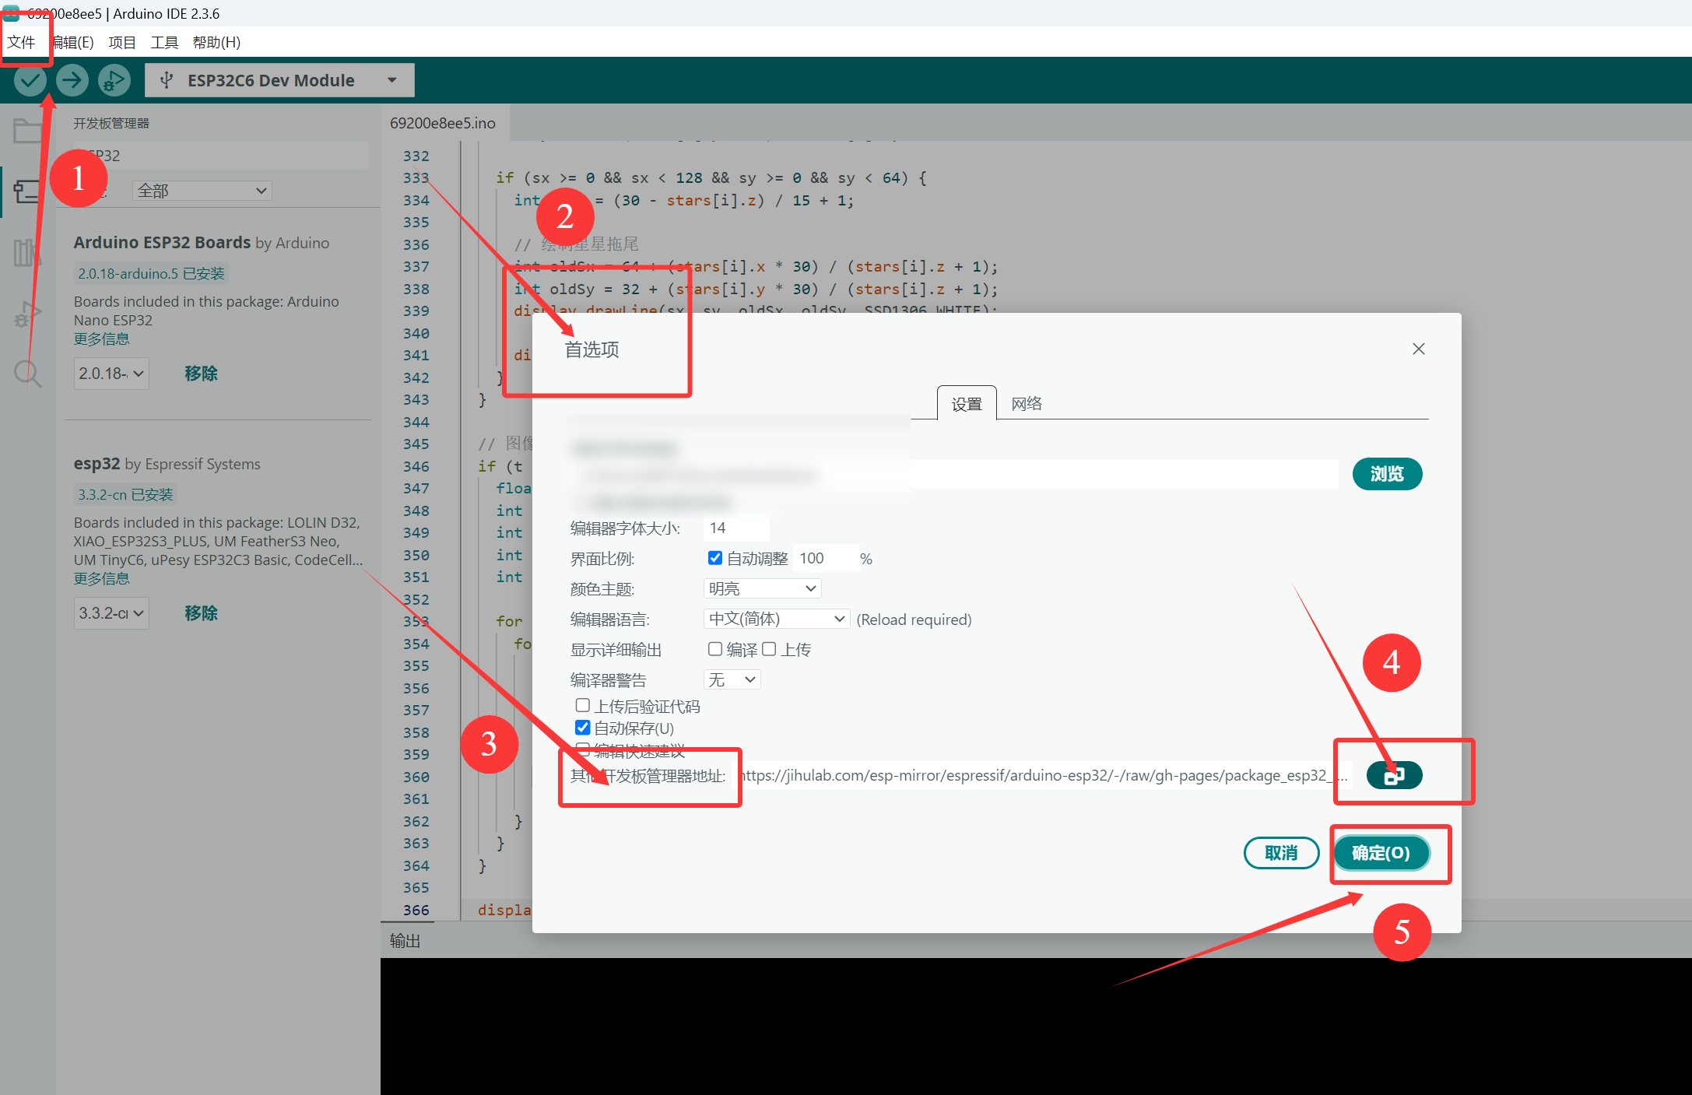Open the 工具 menu

pos(163,42)
